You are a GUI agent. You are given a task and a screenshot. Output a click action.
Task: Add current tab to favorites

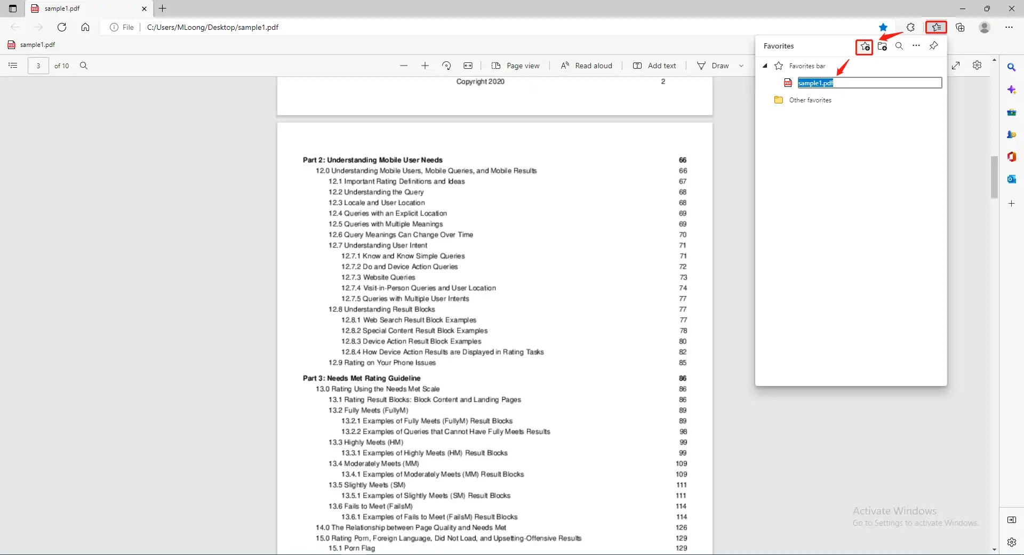click(864, 46)
